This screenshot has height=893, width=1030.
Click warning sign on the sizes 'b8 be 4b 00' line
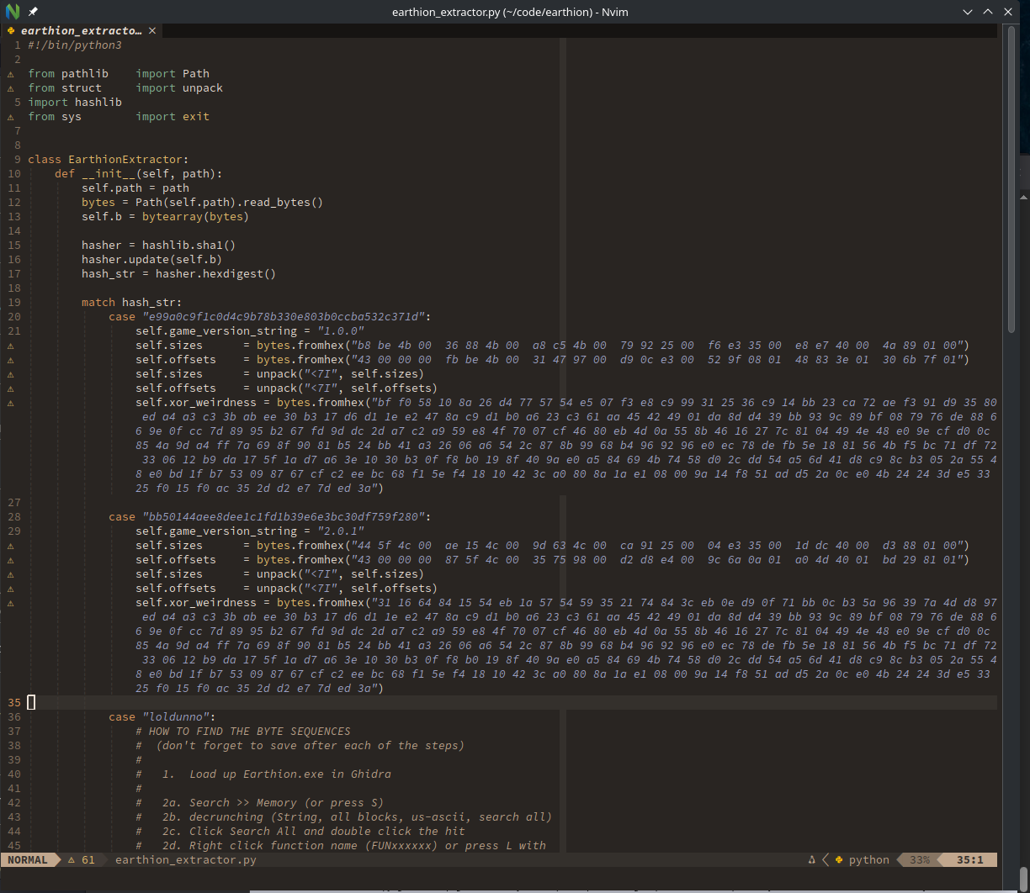[11, 346]
